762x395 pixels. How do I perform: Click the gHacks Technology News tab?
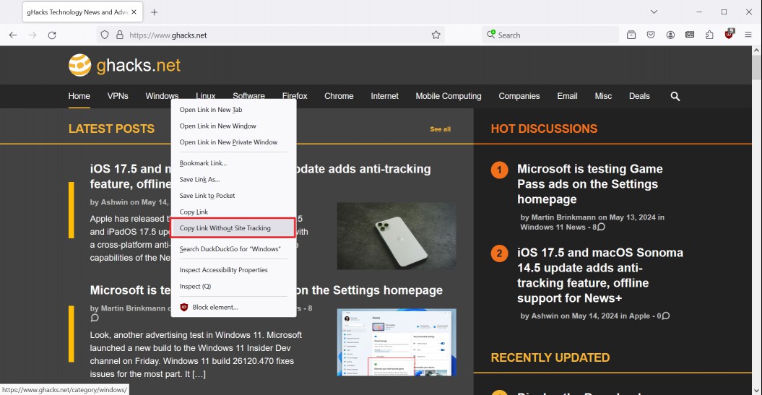[x=82, y=12]
